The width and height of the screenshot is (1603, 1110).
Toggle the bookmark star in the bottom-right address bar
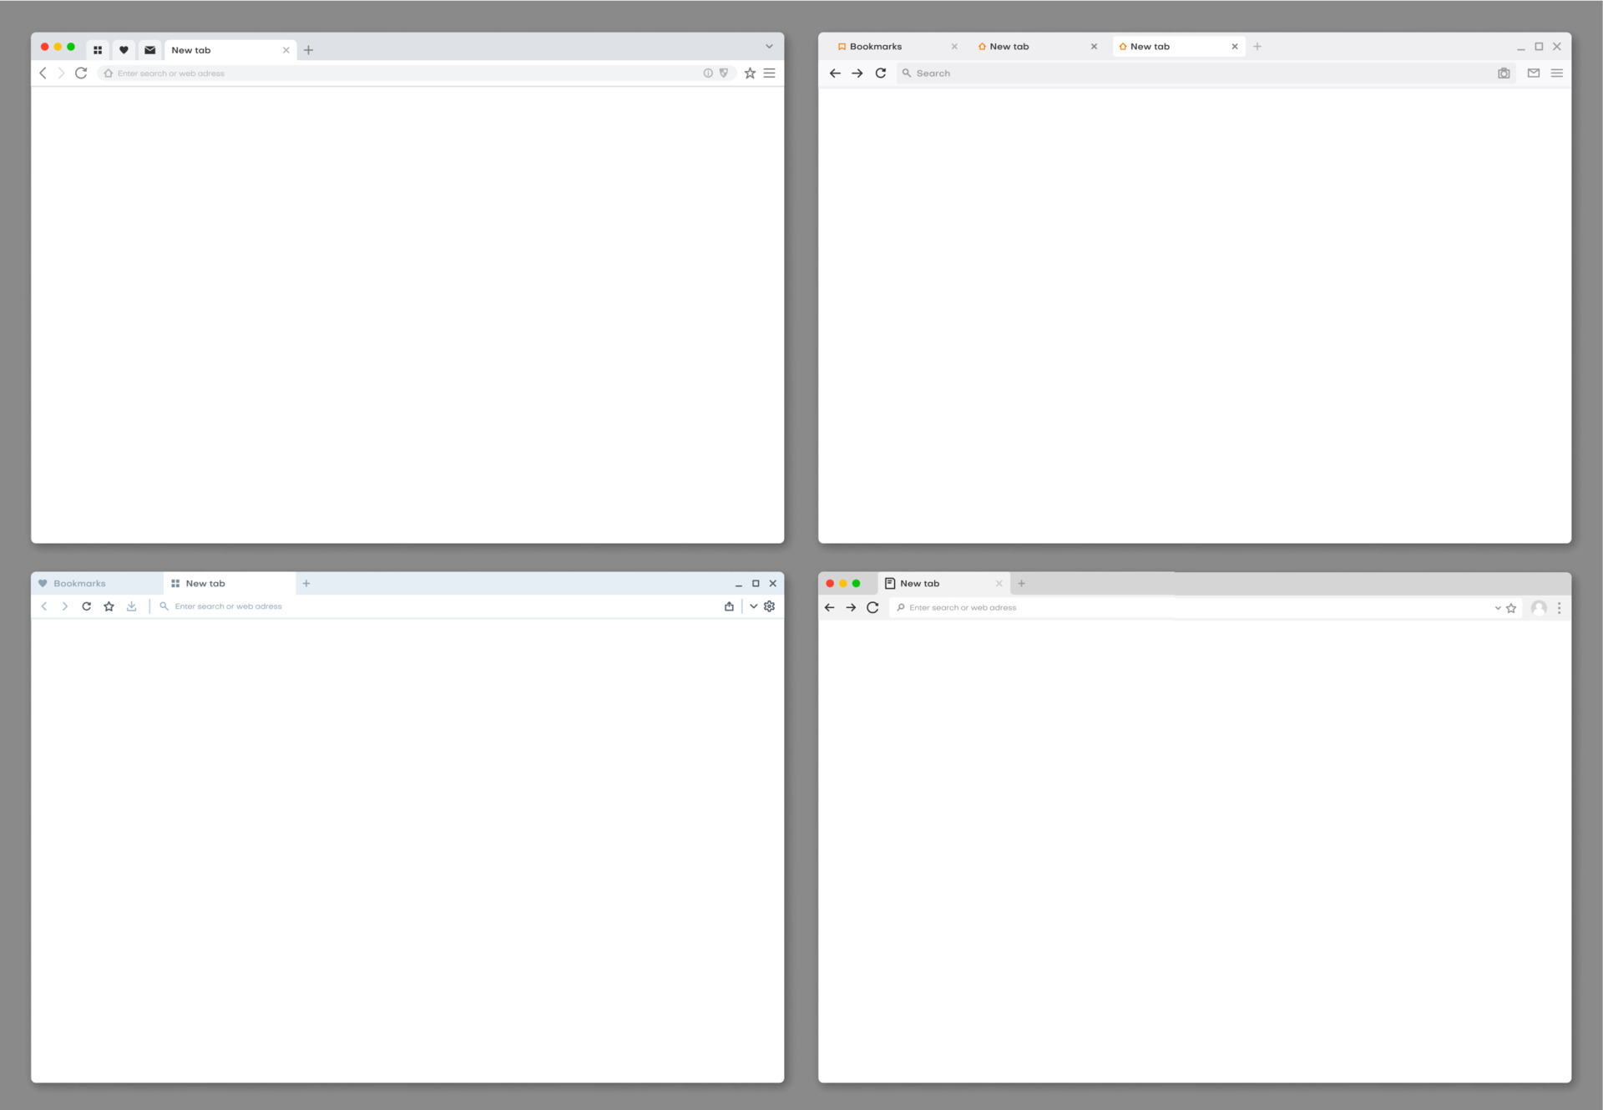point(1511,607)
